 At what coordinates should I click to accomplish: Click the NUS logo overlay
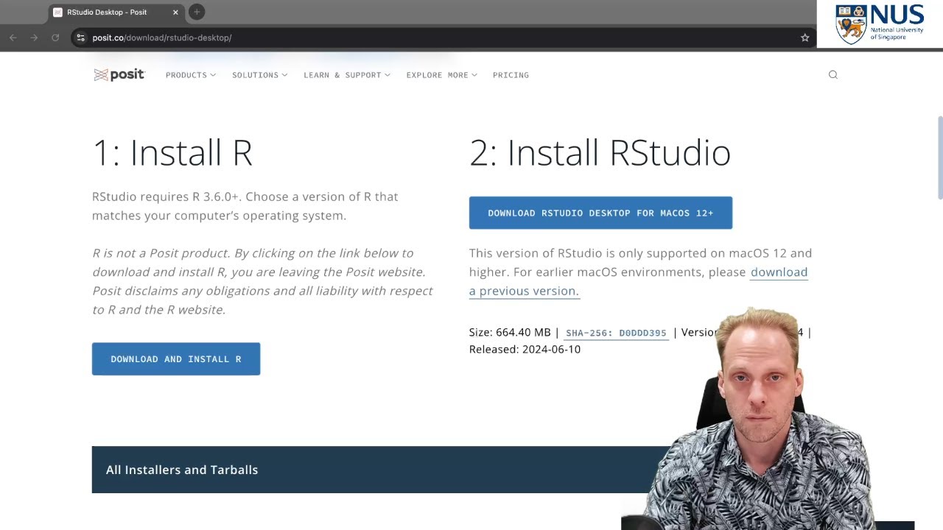point(880,24)
